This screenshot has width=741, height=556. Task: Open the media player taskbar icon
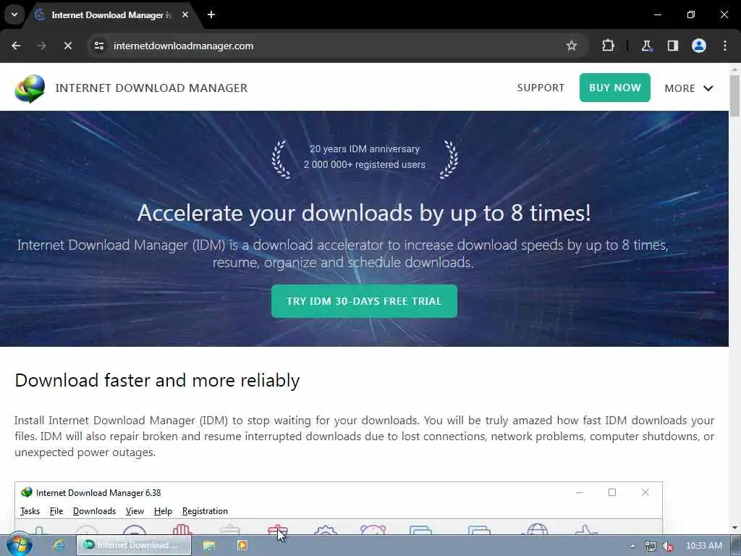[x=242, y=545]
